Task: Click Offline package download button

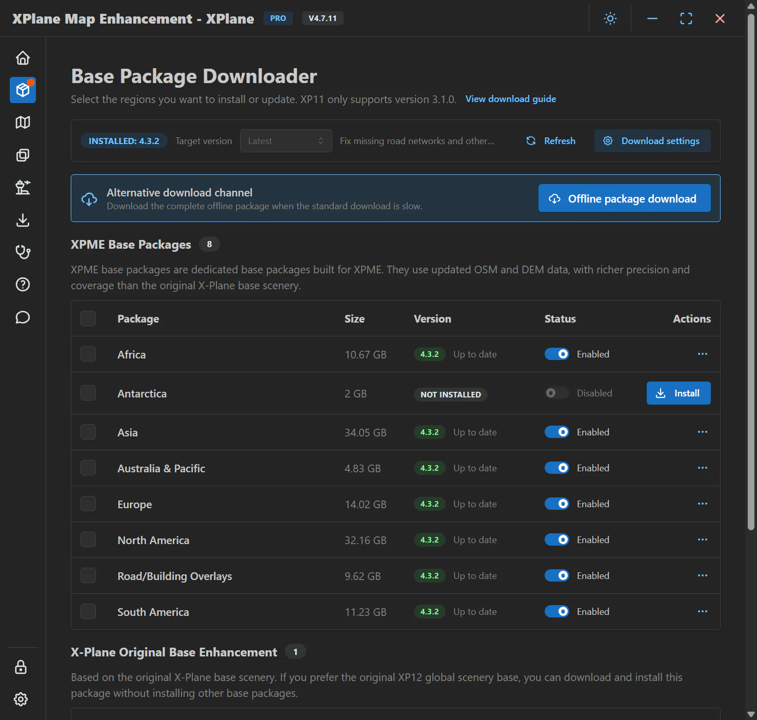Action: [x=625, y=198]
